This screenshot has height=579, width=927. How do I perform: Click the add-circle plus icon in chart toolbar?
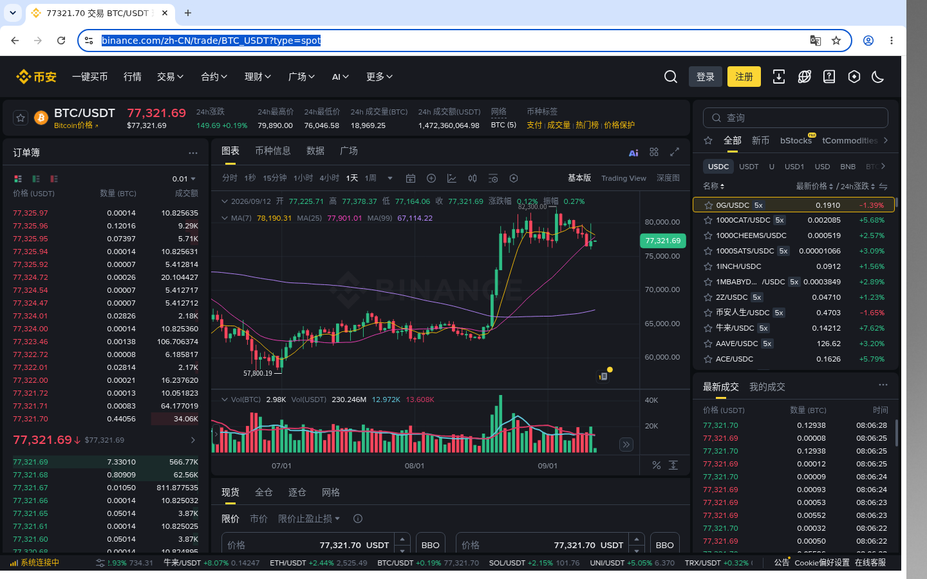point(431,178)
